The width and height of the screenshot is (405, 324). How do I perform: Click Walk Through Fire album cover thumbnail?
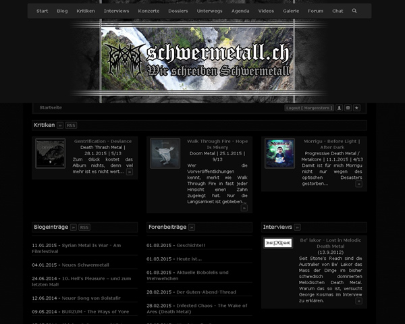pyautogui.click(x=165, y=153)
